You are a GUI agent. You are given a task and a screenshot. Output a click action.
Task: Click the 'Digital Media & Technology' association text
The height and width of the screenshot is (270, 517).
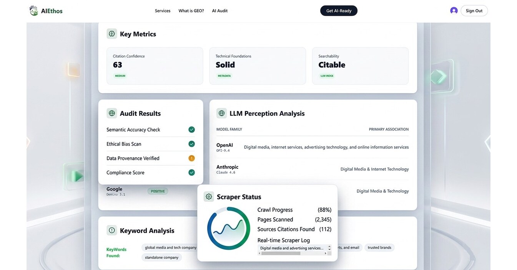click(x=383, y=191)
